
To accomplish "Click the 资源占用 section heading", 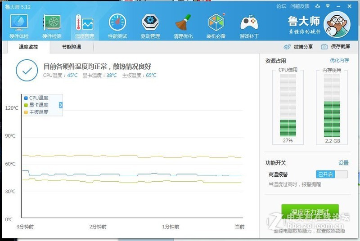I will (275, 61).
